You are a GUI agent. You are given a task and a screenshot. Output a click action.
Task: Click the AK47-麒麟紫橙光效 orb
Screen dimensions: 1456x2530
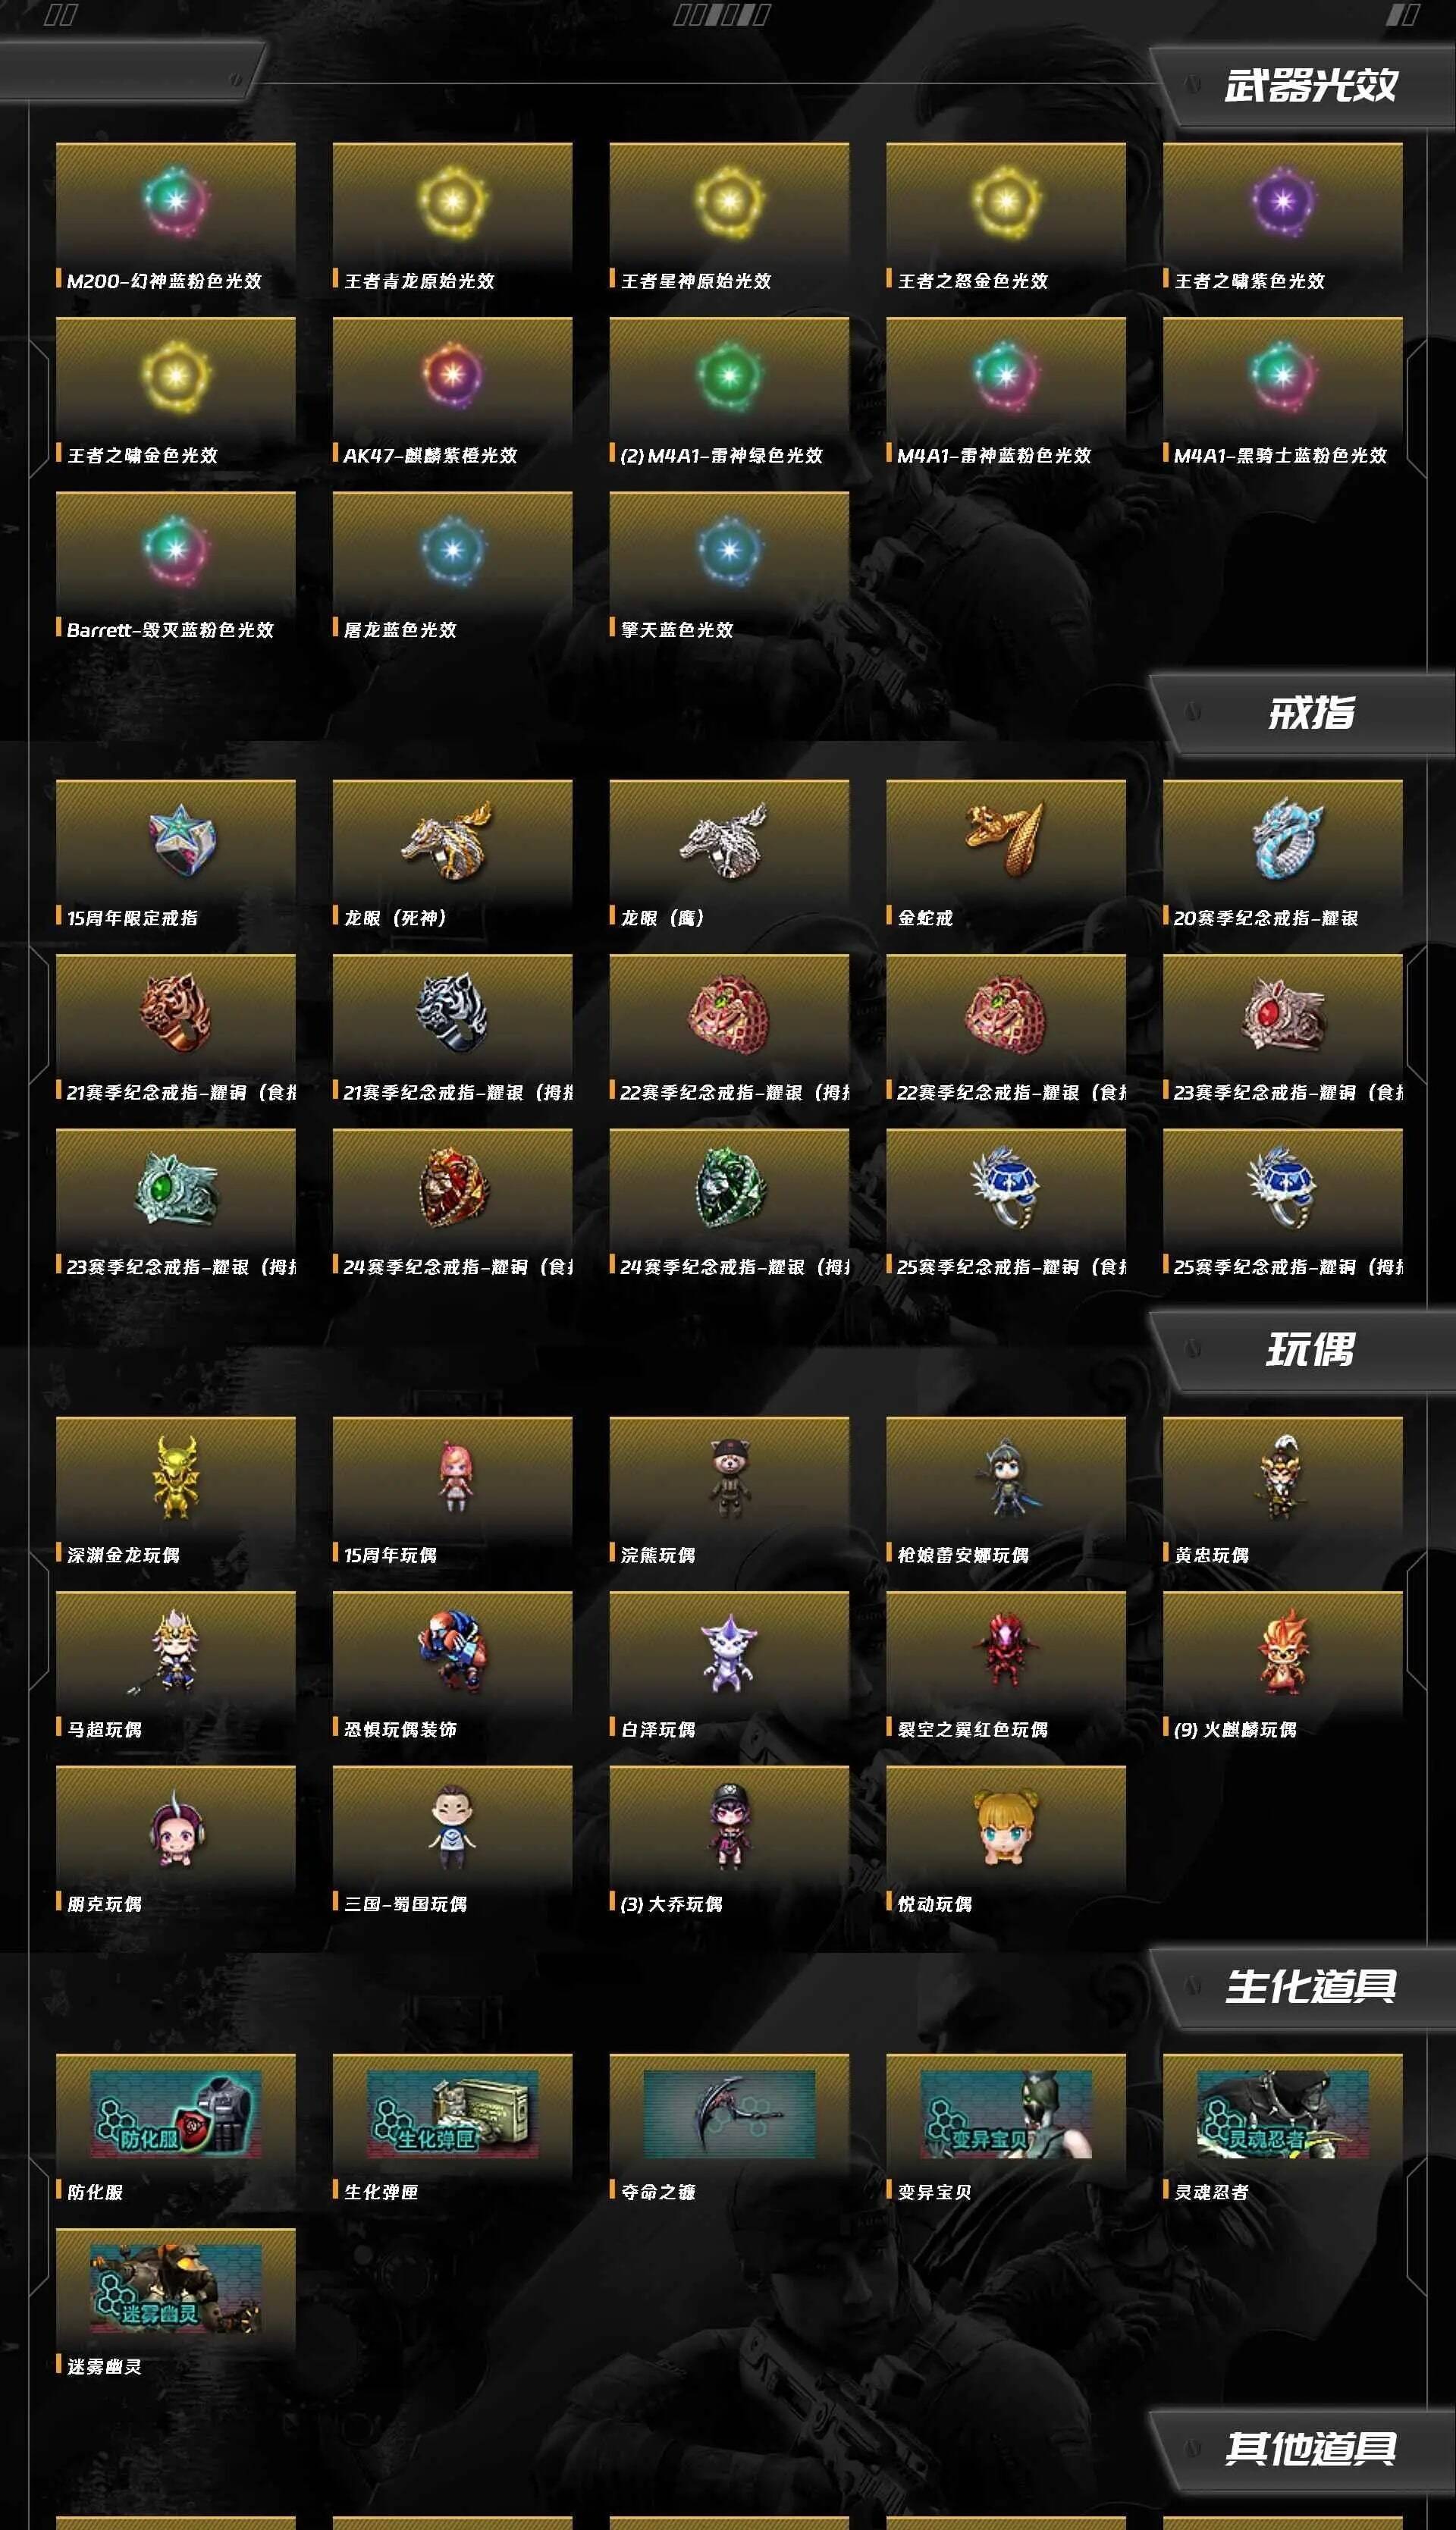click(452, 376)
